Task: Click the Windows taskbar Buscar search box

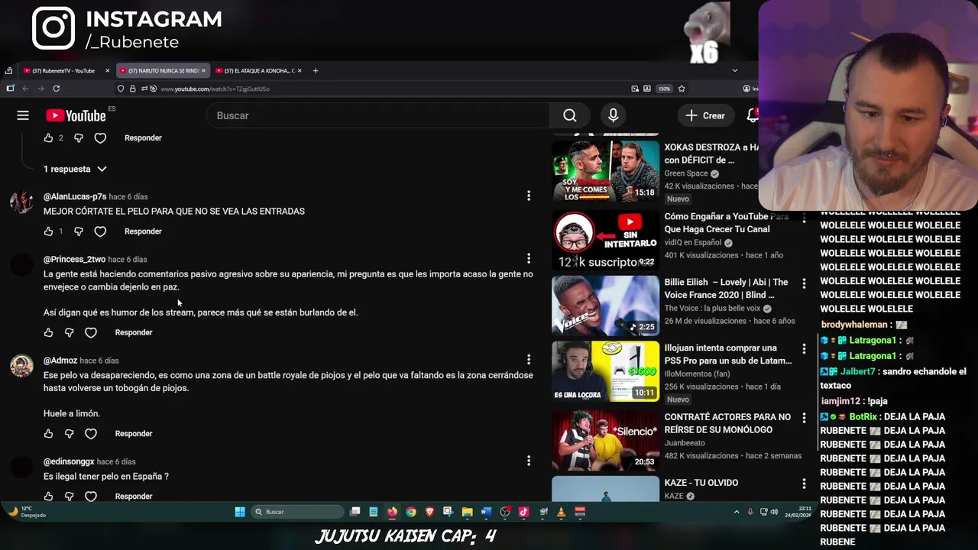Action: pos(298,512)
